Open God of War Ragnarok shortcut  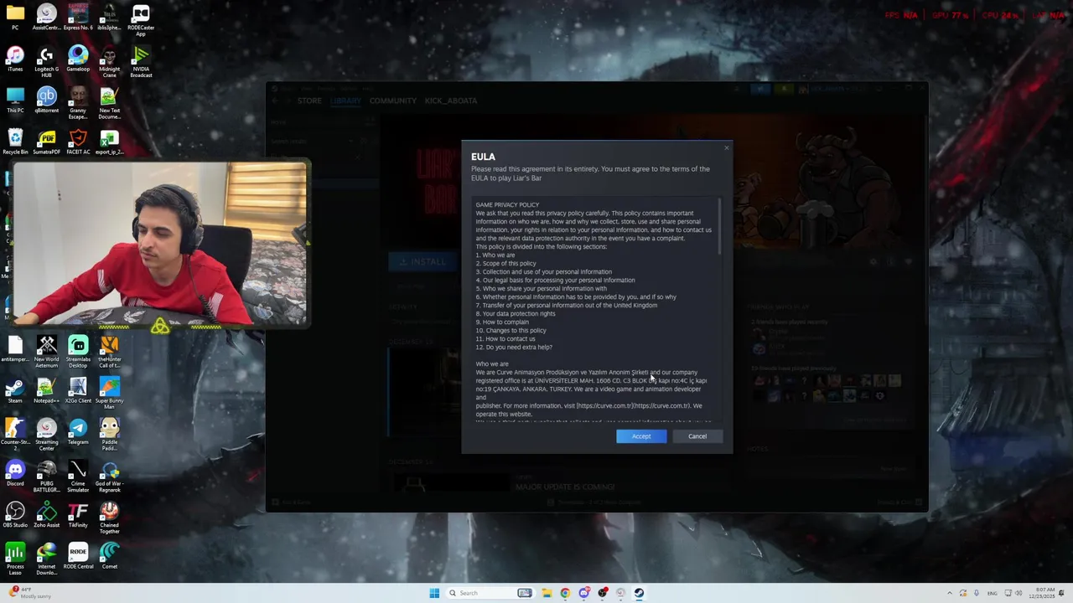[109, 477]
